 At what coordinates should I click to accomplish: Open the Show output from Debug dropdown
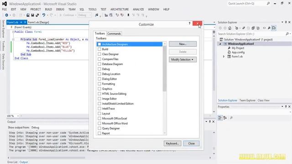point(60,128)
